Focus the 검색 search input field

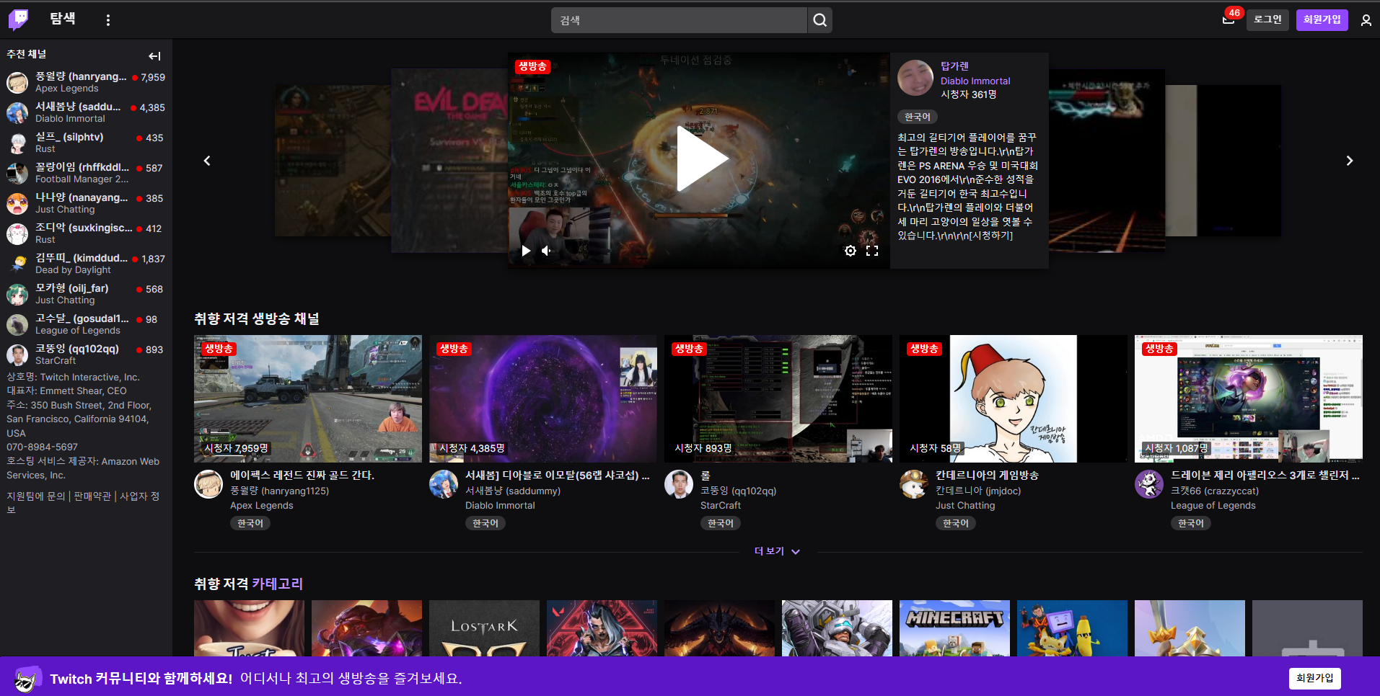[679, 20]
